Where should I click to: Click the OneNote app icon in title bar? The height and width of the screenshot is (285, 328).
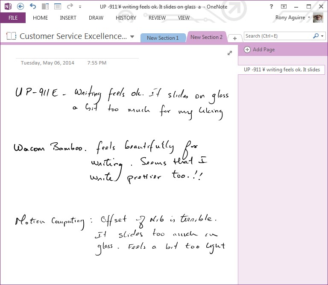pos(8,6)
